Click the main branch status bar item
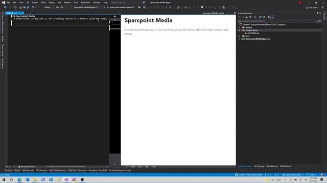 coord(312,175)
